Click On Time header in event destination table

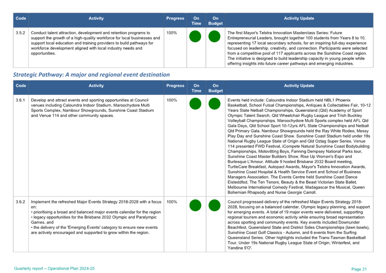point(196,88)
